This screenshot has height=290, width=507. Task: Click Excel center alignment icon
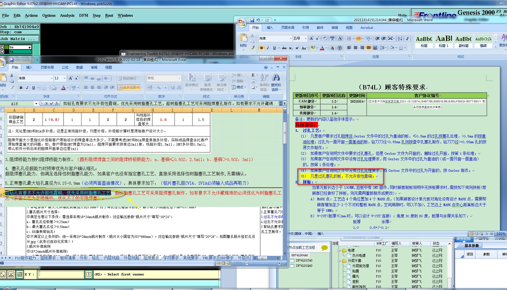92,88
